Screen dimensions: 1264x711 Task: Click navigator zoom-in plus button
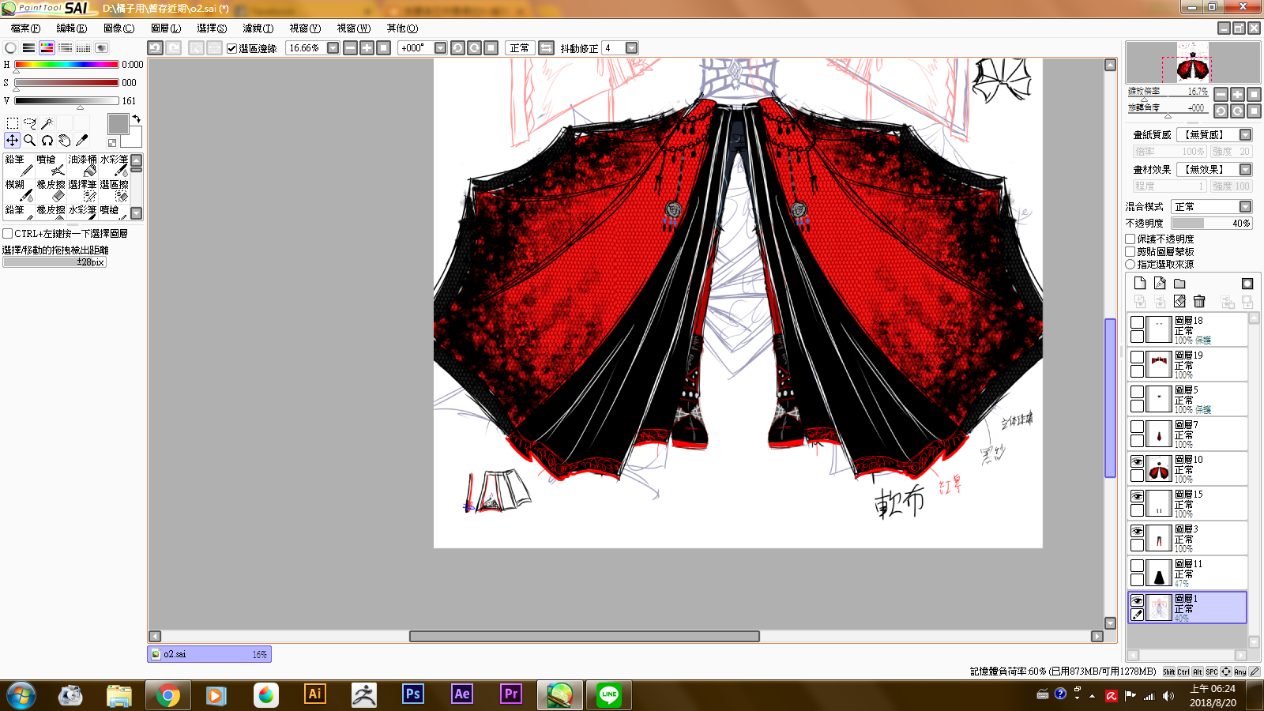1237,94
